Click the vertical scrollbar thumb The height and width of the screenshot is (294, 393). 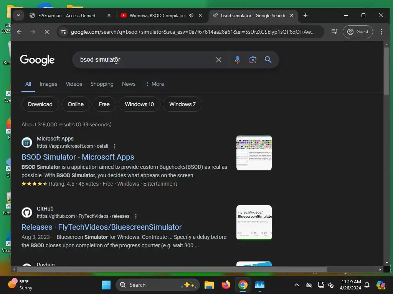386,71
